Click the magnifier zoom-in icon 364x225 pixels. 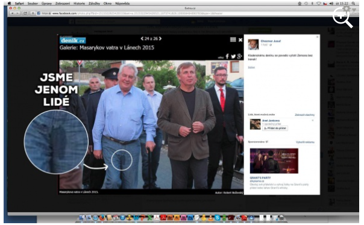(x=343, y=17)
